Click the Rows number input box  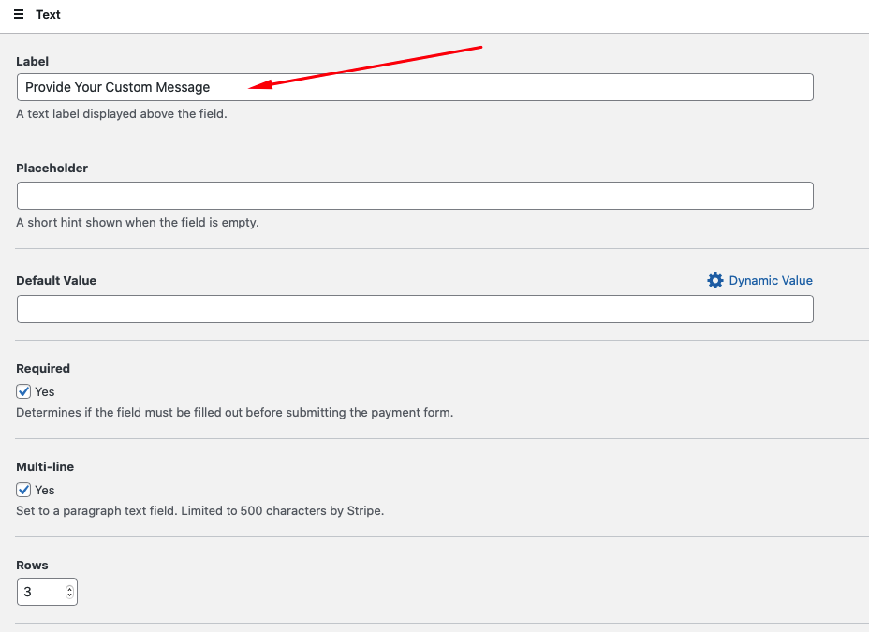[47, 592]
